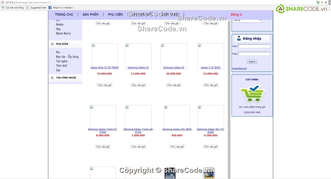
Task: Open the SẢN PHẨM menu item
Action: (91, 15)
